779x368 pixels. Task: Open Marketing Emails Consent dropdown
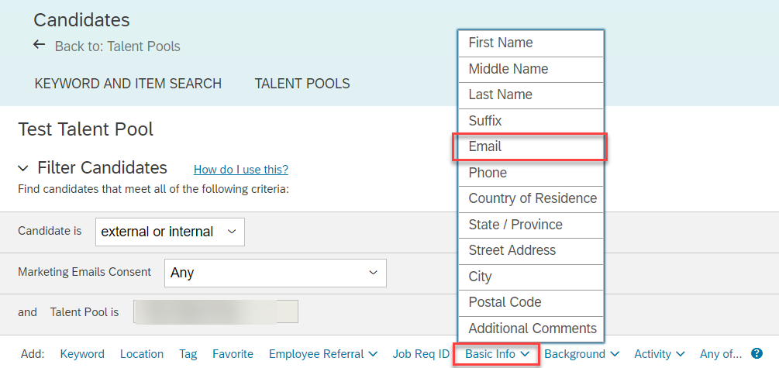coord(275,273)
